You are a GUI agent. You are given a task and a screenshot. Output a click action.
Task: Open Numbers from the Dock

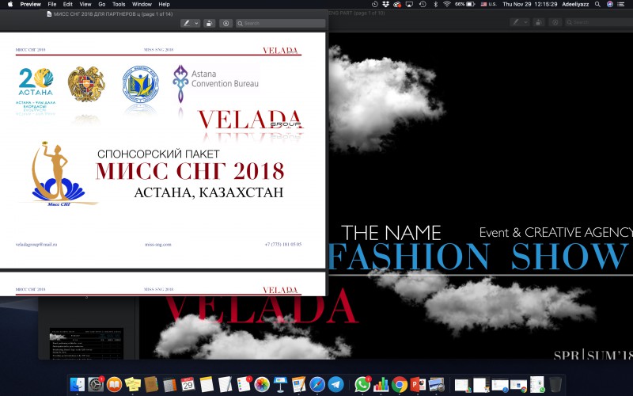pyautogui.click(x=381, y=384)
